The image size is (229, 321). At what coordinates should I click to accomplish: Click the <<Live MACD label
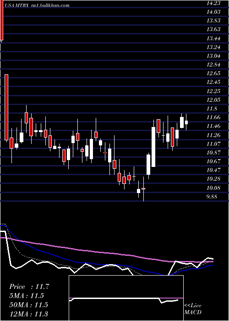click(x=193, y=309)
